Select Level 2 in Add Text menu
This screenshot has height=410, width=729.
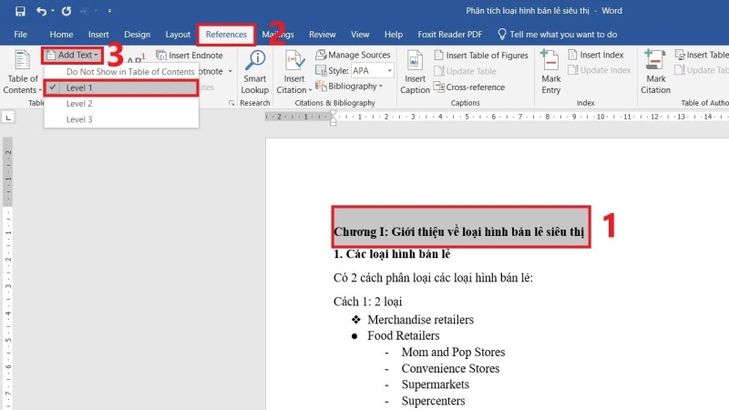click(121, 104)
